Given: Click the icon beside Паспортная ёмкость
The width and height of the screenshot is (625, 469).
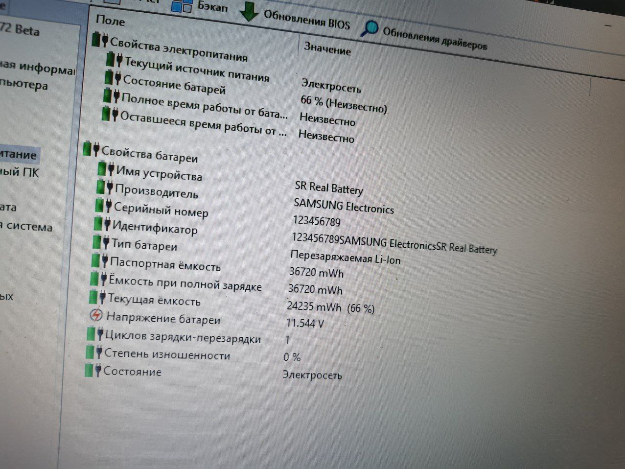Looking at the screenshot, I should (x=100, y=261).
